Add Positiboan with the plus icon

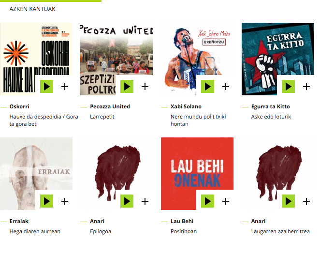(x=226, y=201)
